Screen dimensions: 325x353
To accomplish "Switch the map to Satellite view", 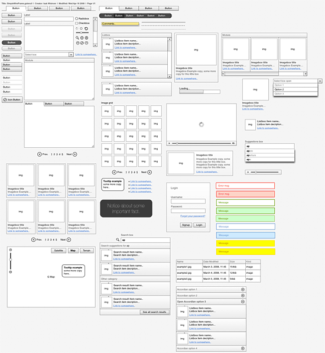I will point(58,251).
